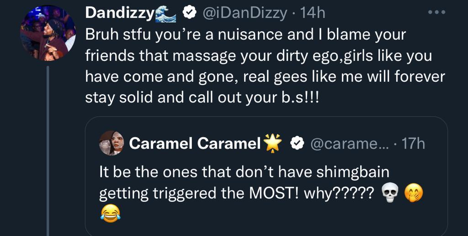Viewport: 468px width, 236px height.
Task: Open Dandizzy's profile picture
Action: [48, 33]
